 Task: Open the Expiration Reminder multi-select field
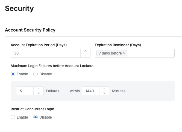[150, 53]
